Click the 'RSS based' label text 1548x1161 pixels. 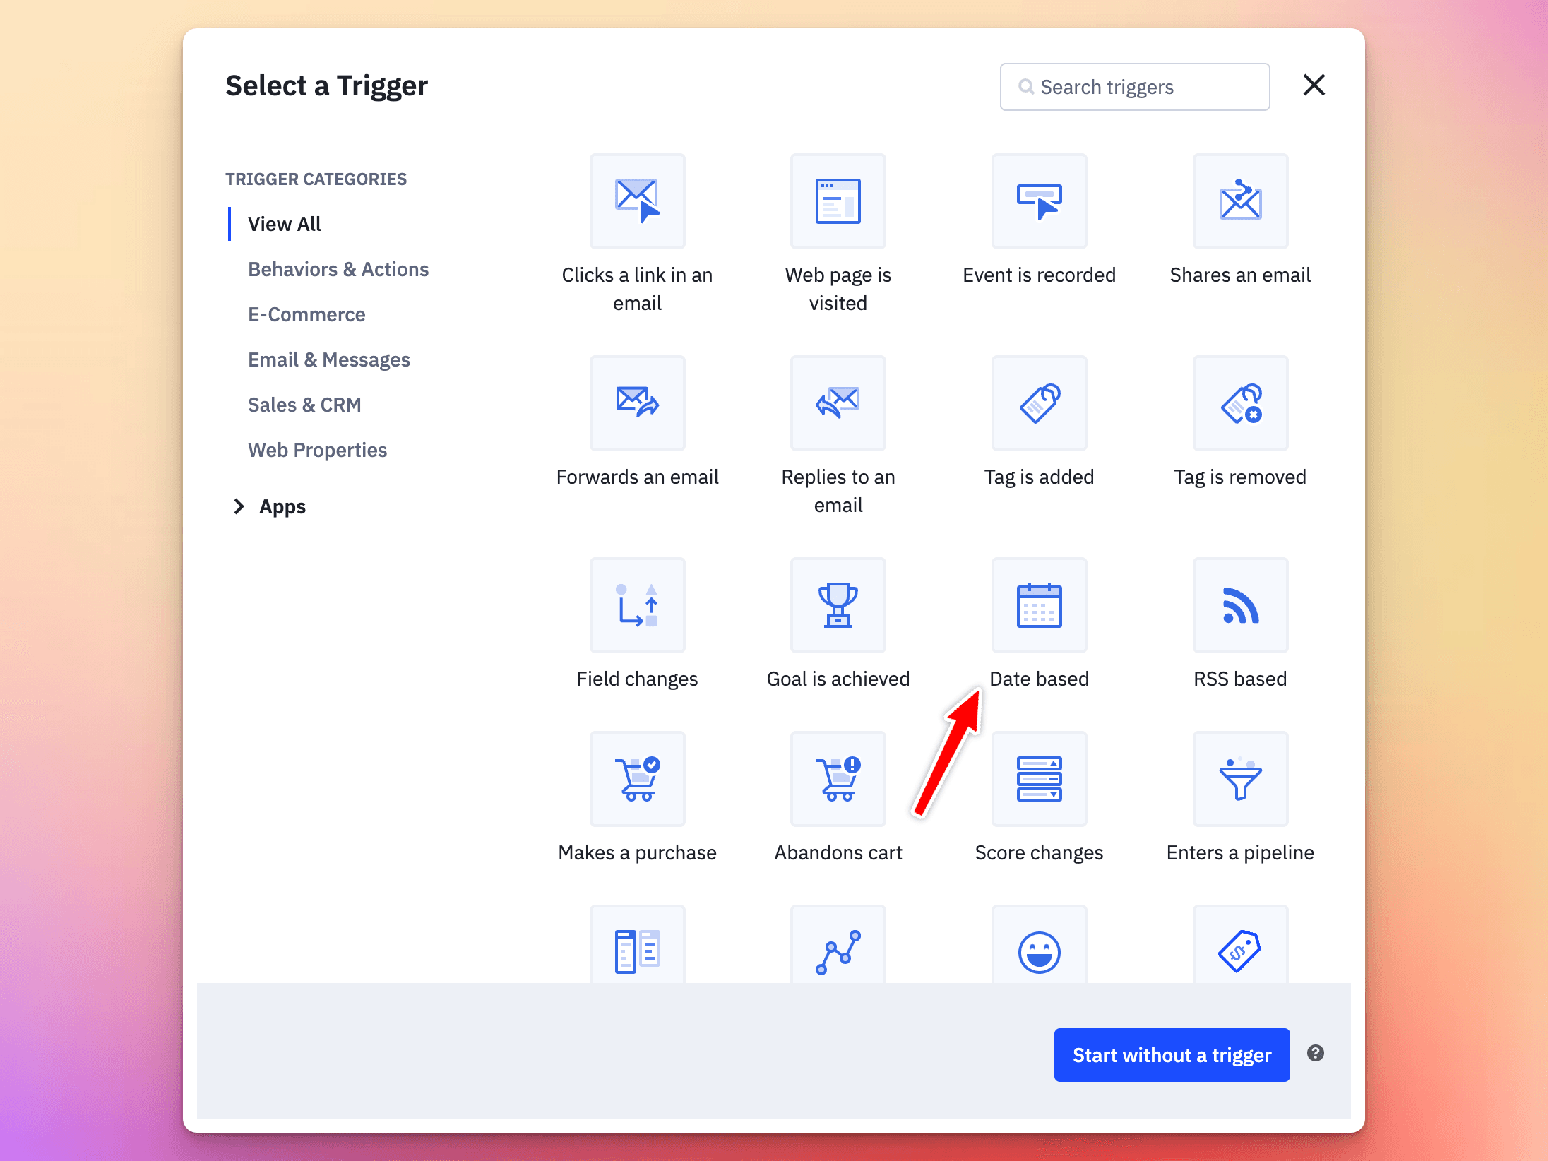(1240, 679)
